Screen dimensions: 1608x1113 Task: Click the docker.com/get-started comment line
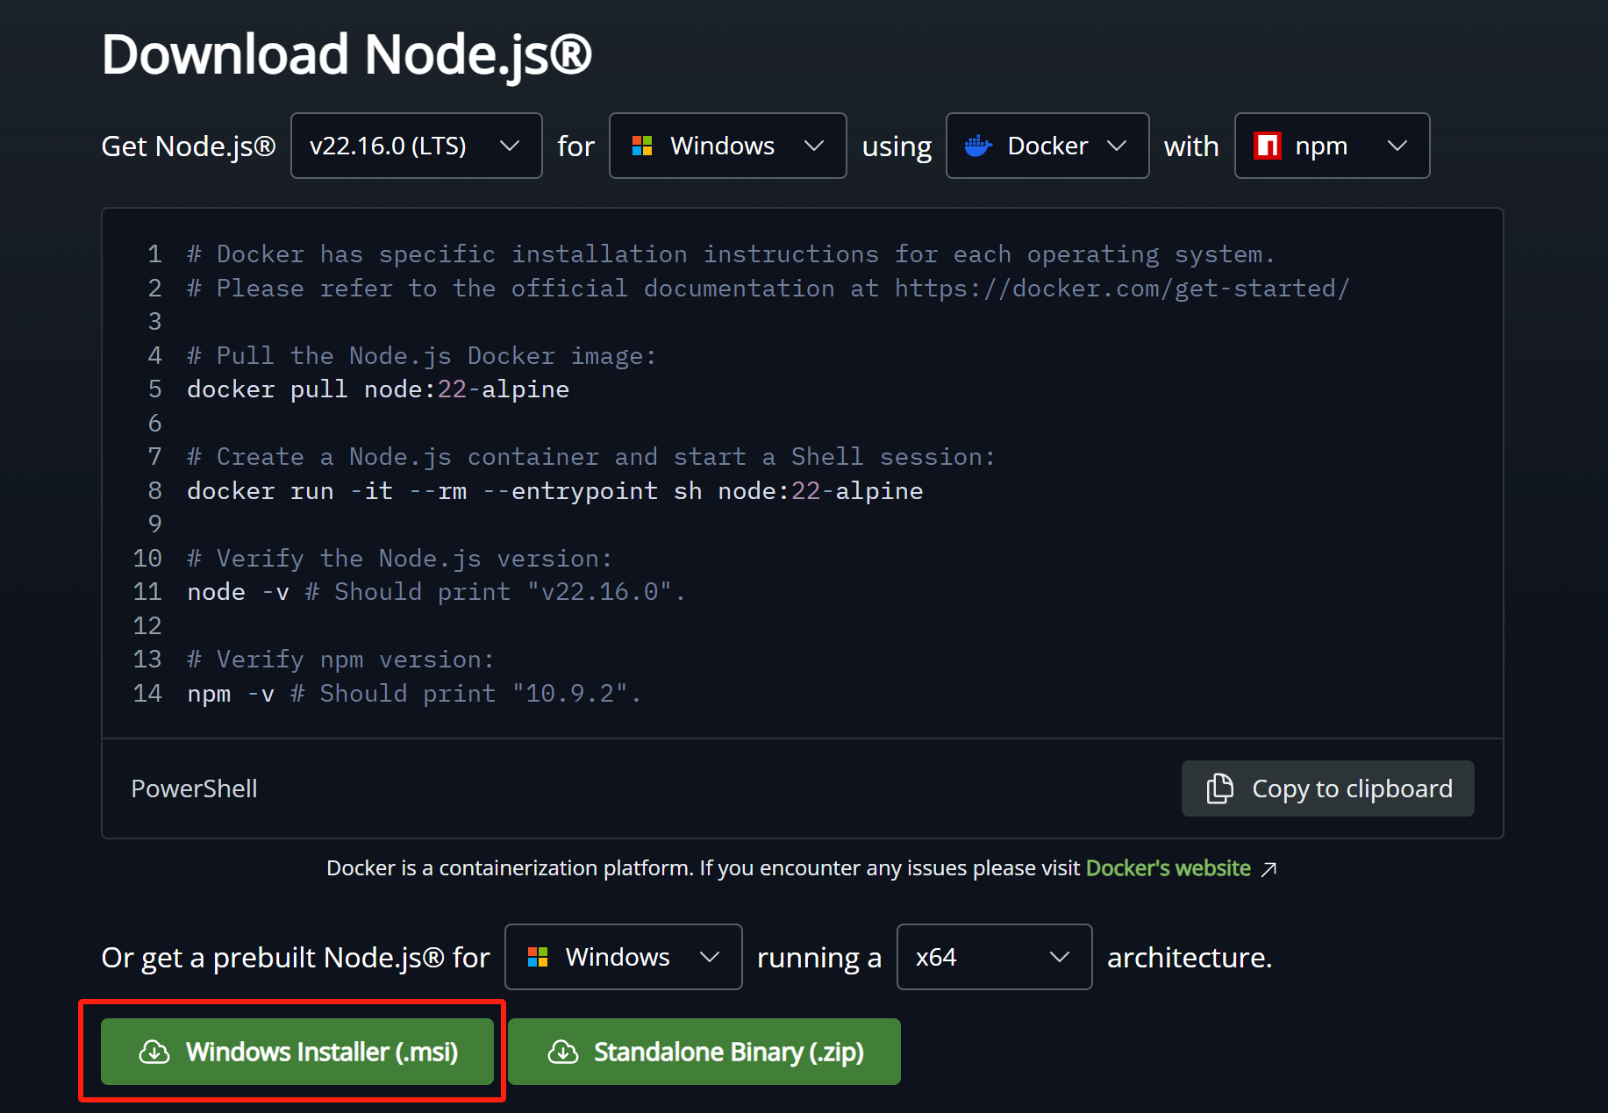pos(768,289)
